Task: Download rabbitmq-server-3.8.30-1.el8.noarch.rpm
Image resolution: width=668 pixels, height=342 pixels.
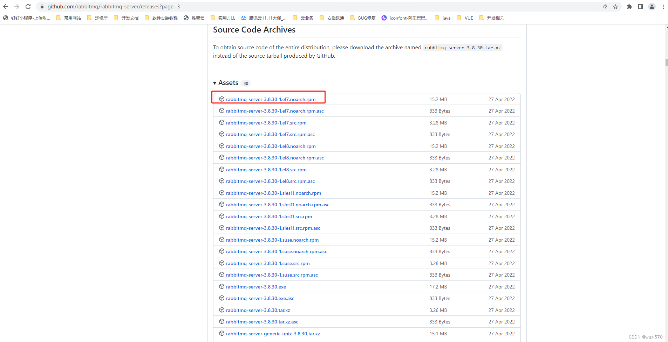Action: 271,146
